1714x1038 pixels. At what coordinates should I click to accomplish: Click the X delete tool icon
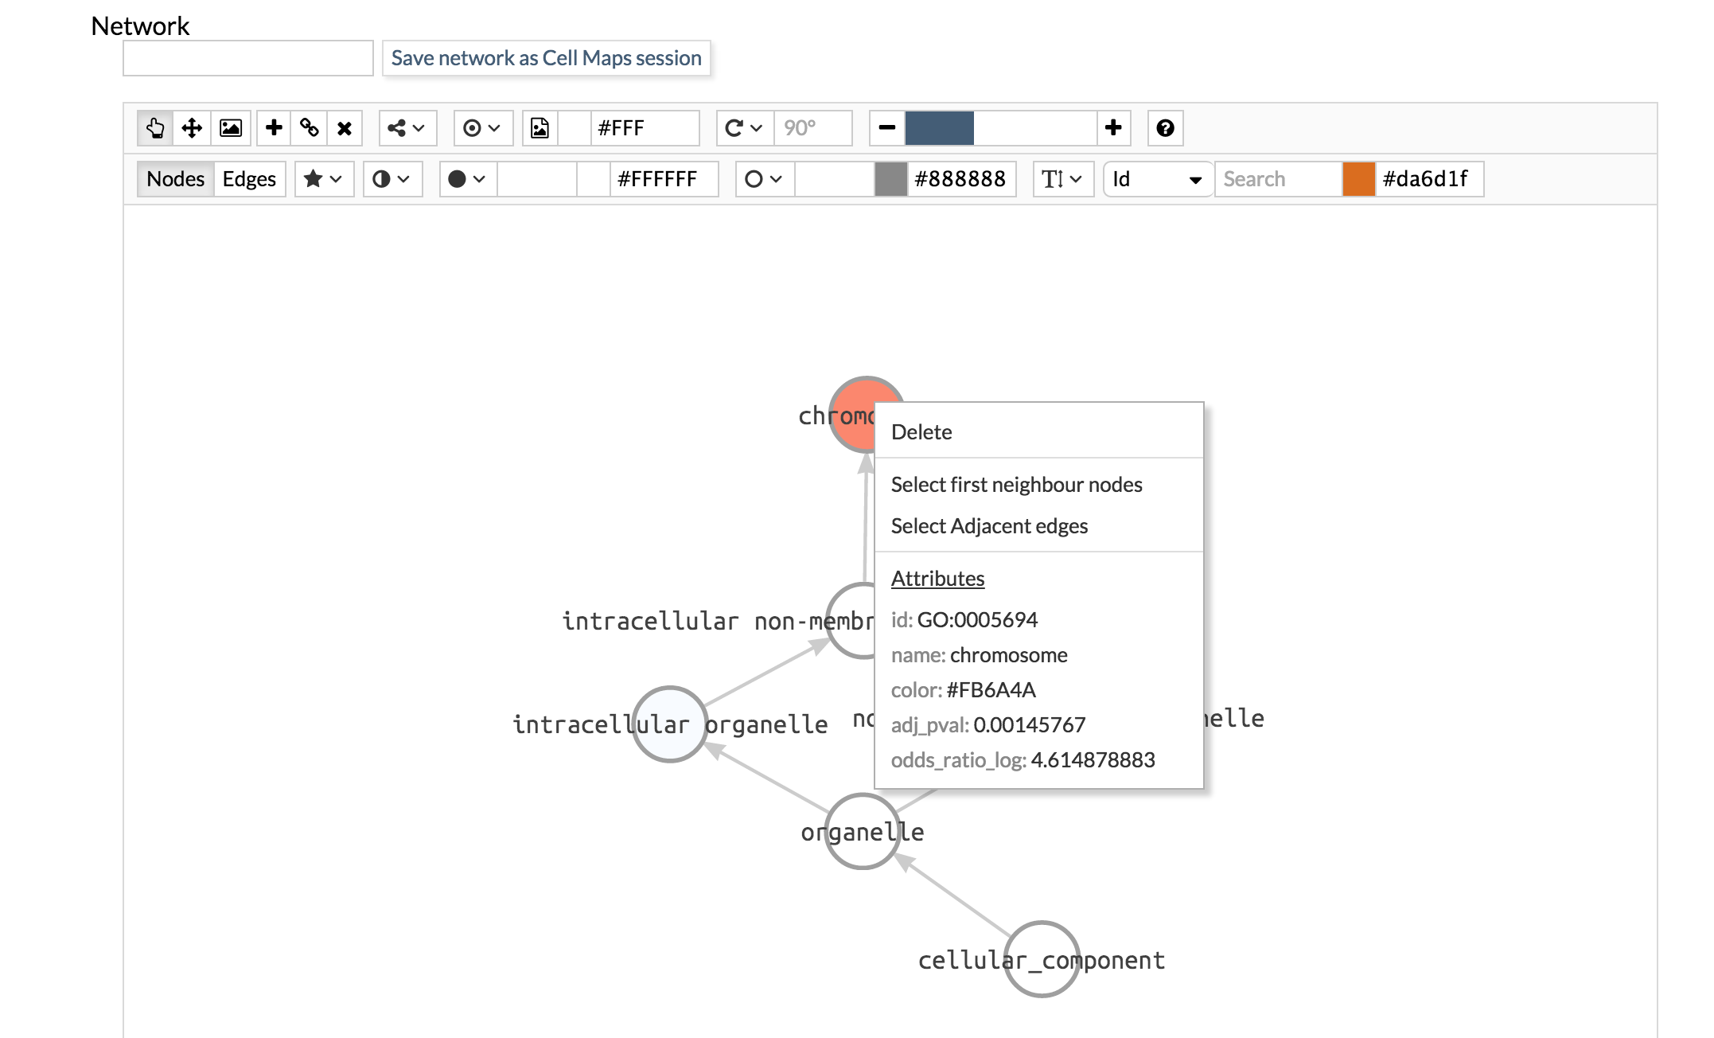(345, 128)
